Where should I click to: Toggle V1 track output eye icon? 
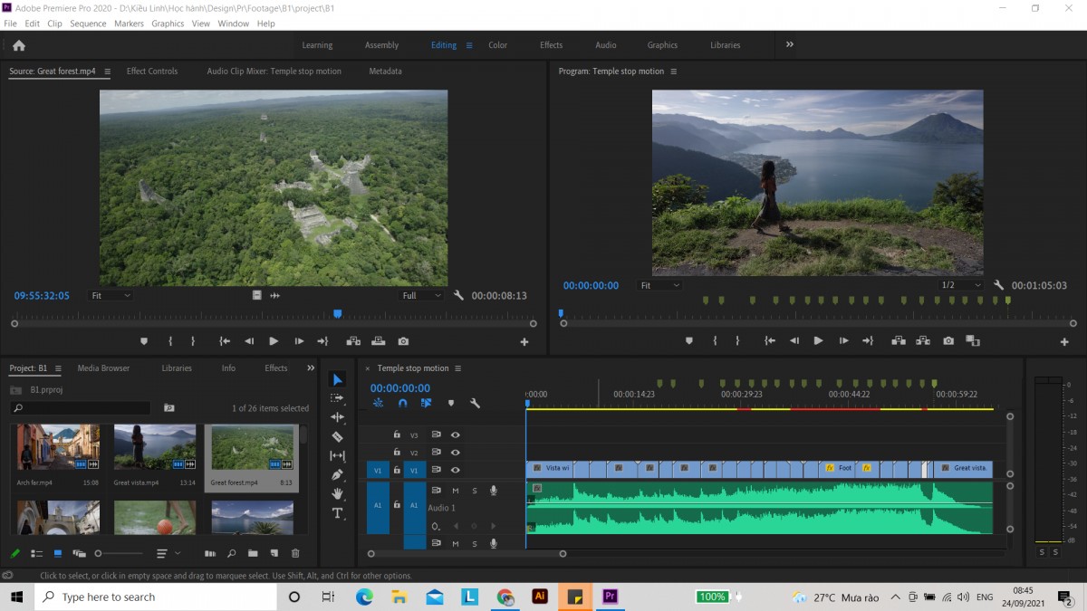click(456, 470)
